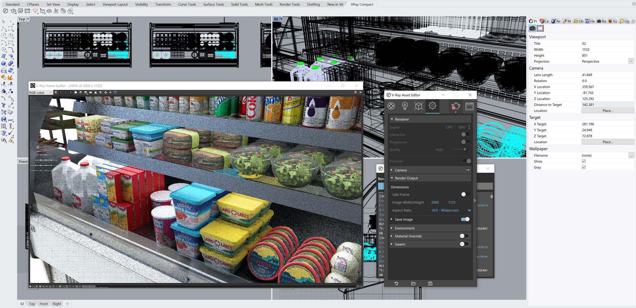Select the Right viewport tab at bottom
The width and height of the screenshot is (636, 308).
coord(57,304)
